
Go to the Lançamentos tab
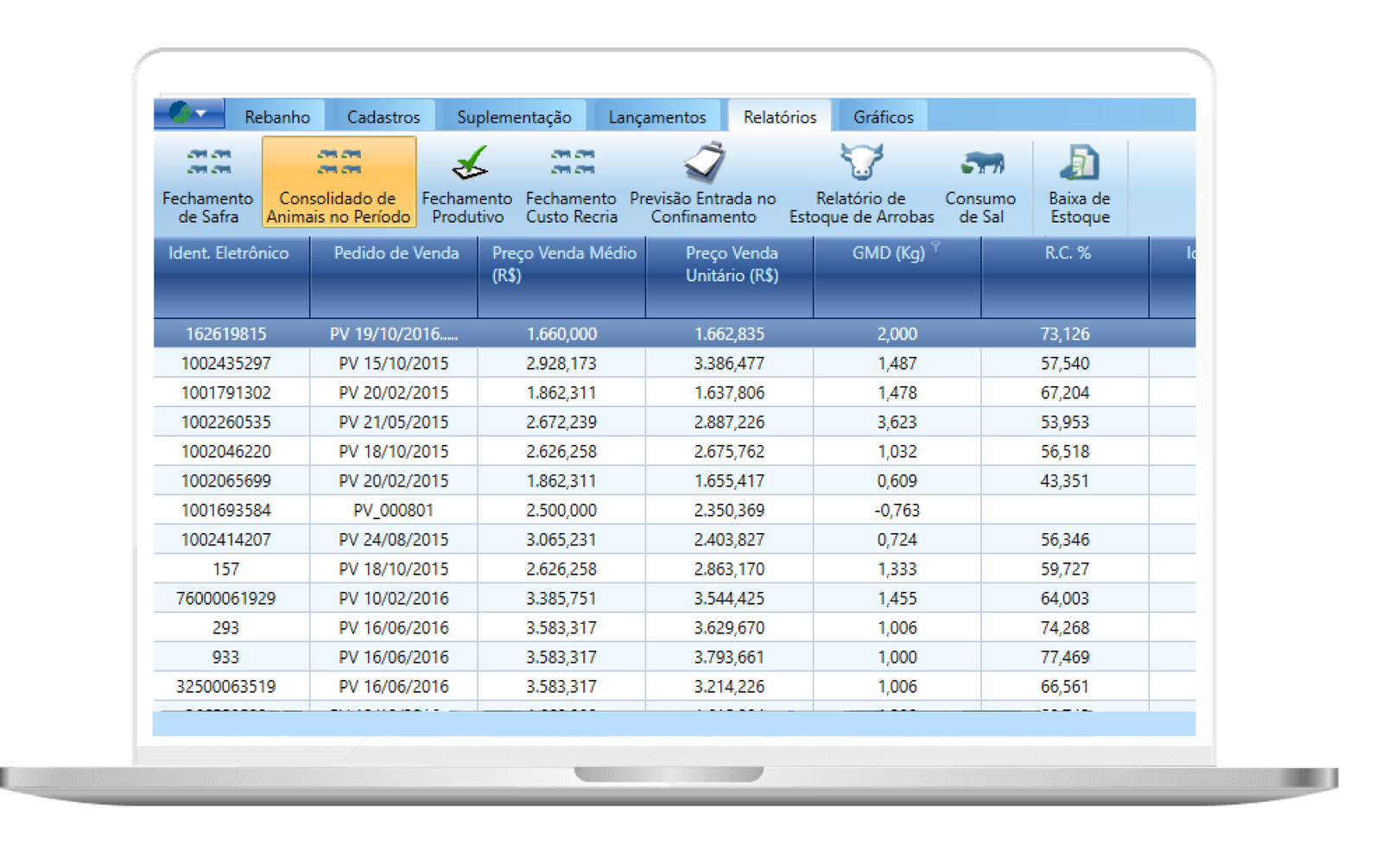[x=657, y=117]
